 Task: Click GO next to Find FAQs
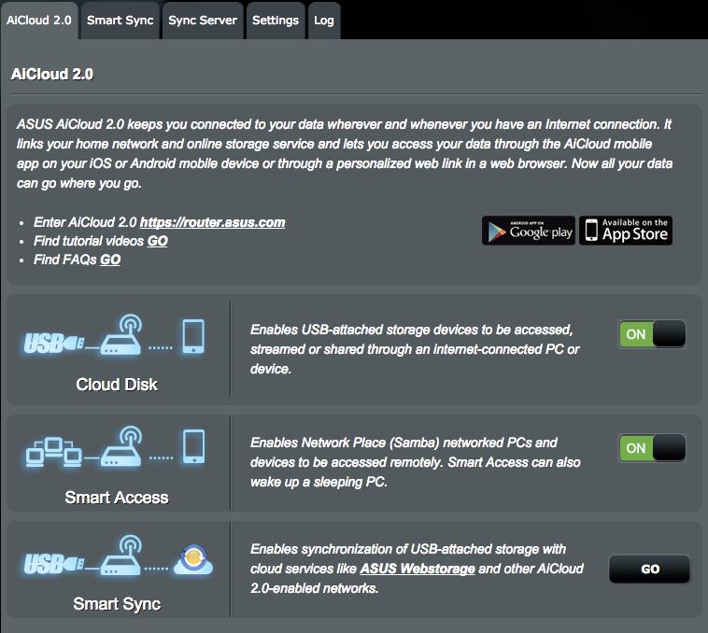pyautogui.click(x=110, y=260)
